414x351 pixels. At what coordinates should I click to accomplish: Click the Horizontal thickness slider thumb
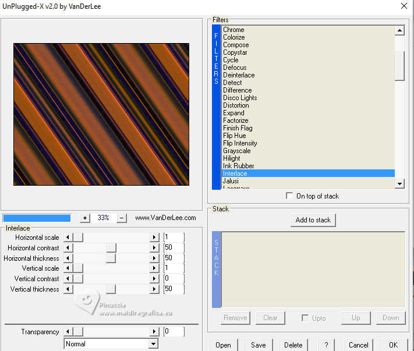tap(111, 258)
